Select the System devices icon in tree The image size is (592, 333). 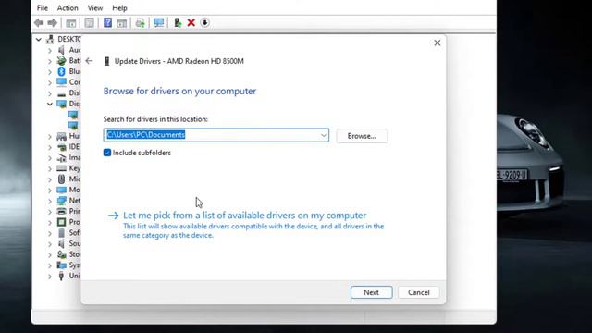point(61,265)
